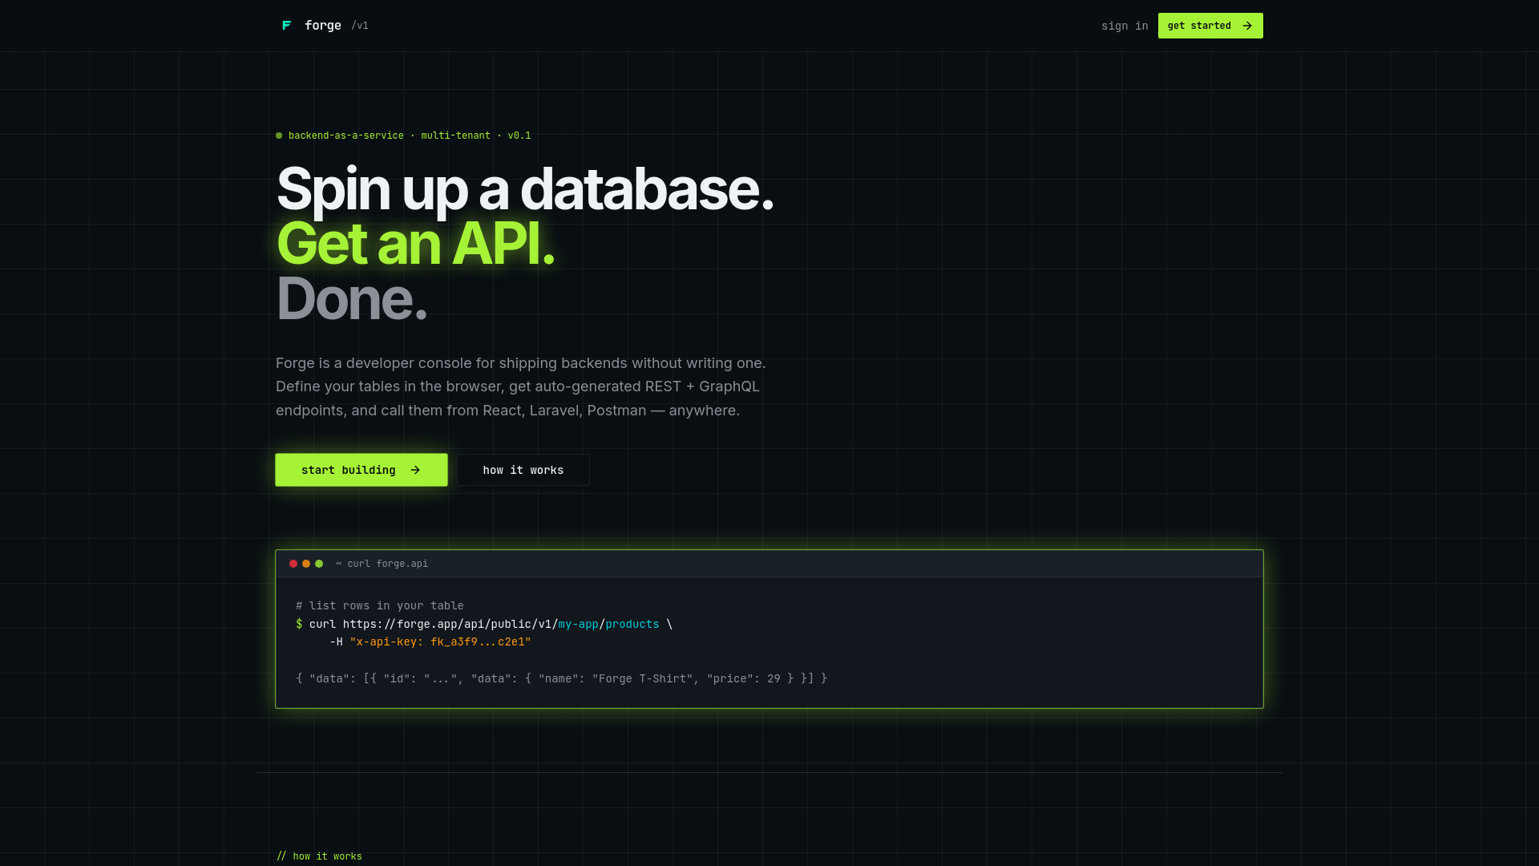
Task: Click the '/v1' version label in header
Action: tap(360, 26)
